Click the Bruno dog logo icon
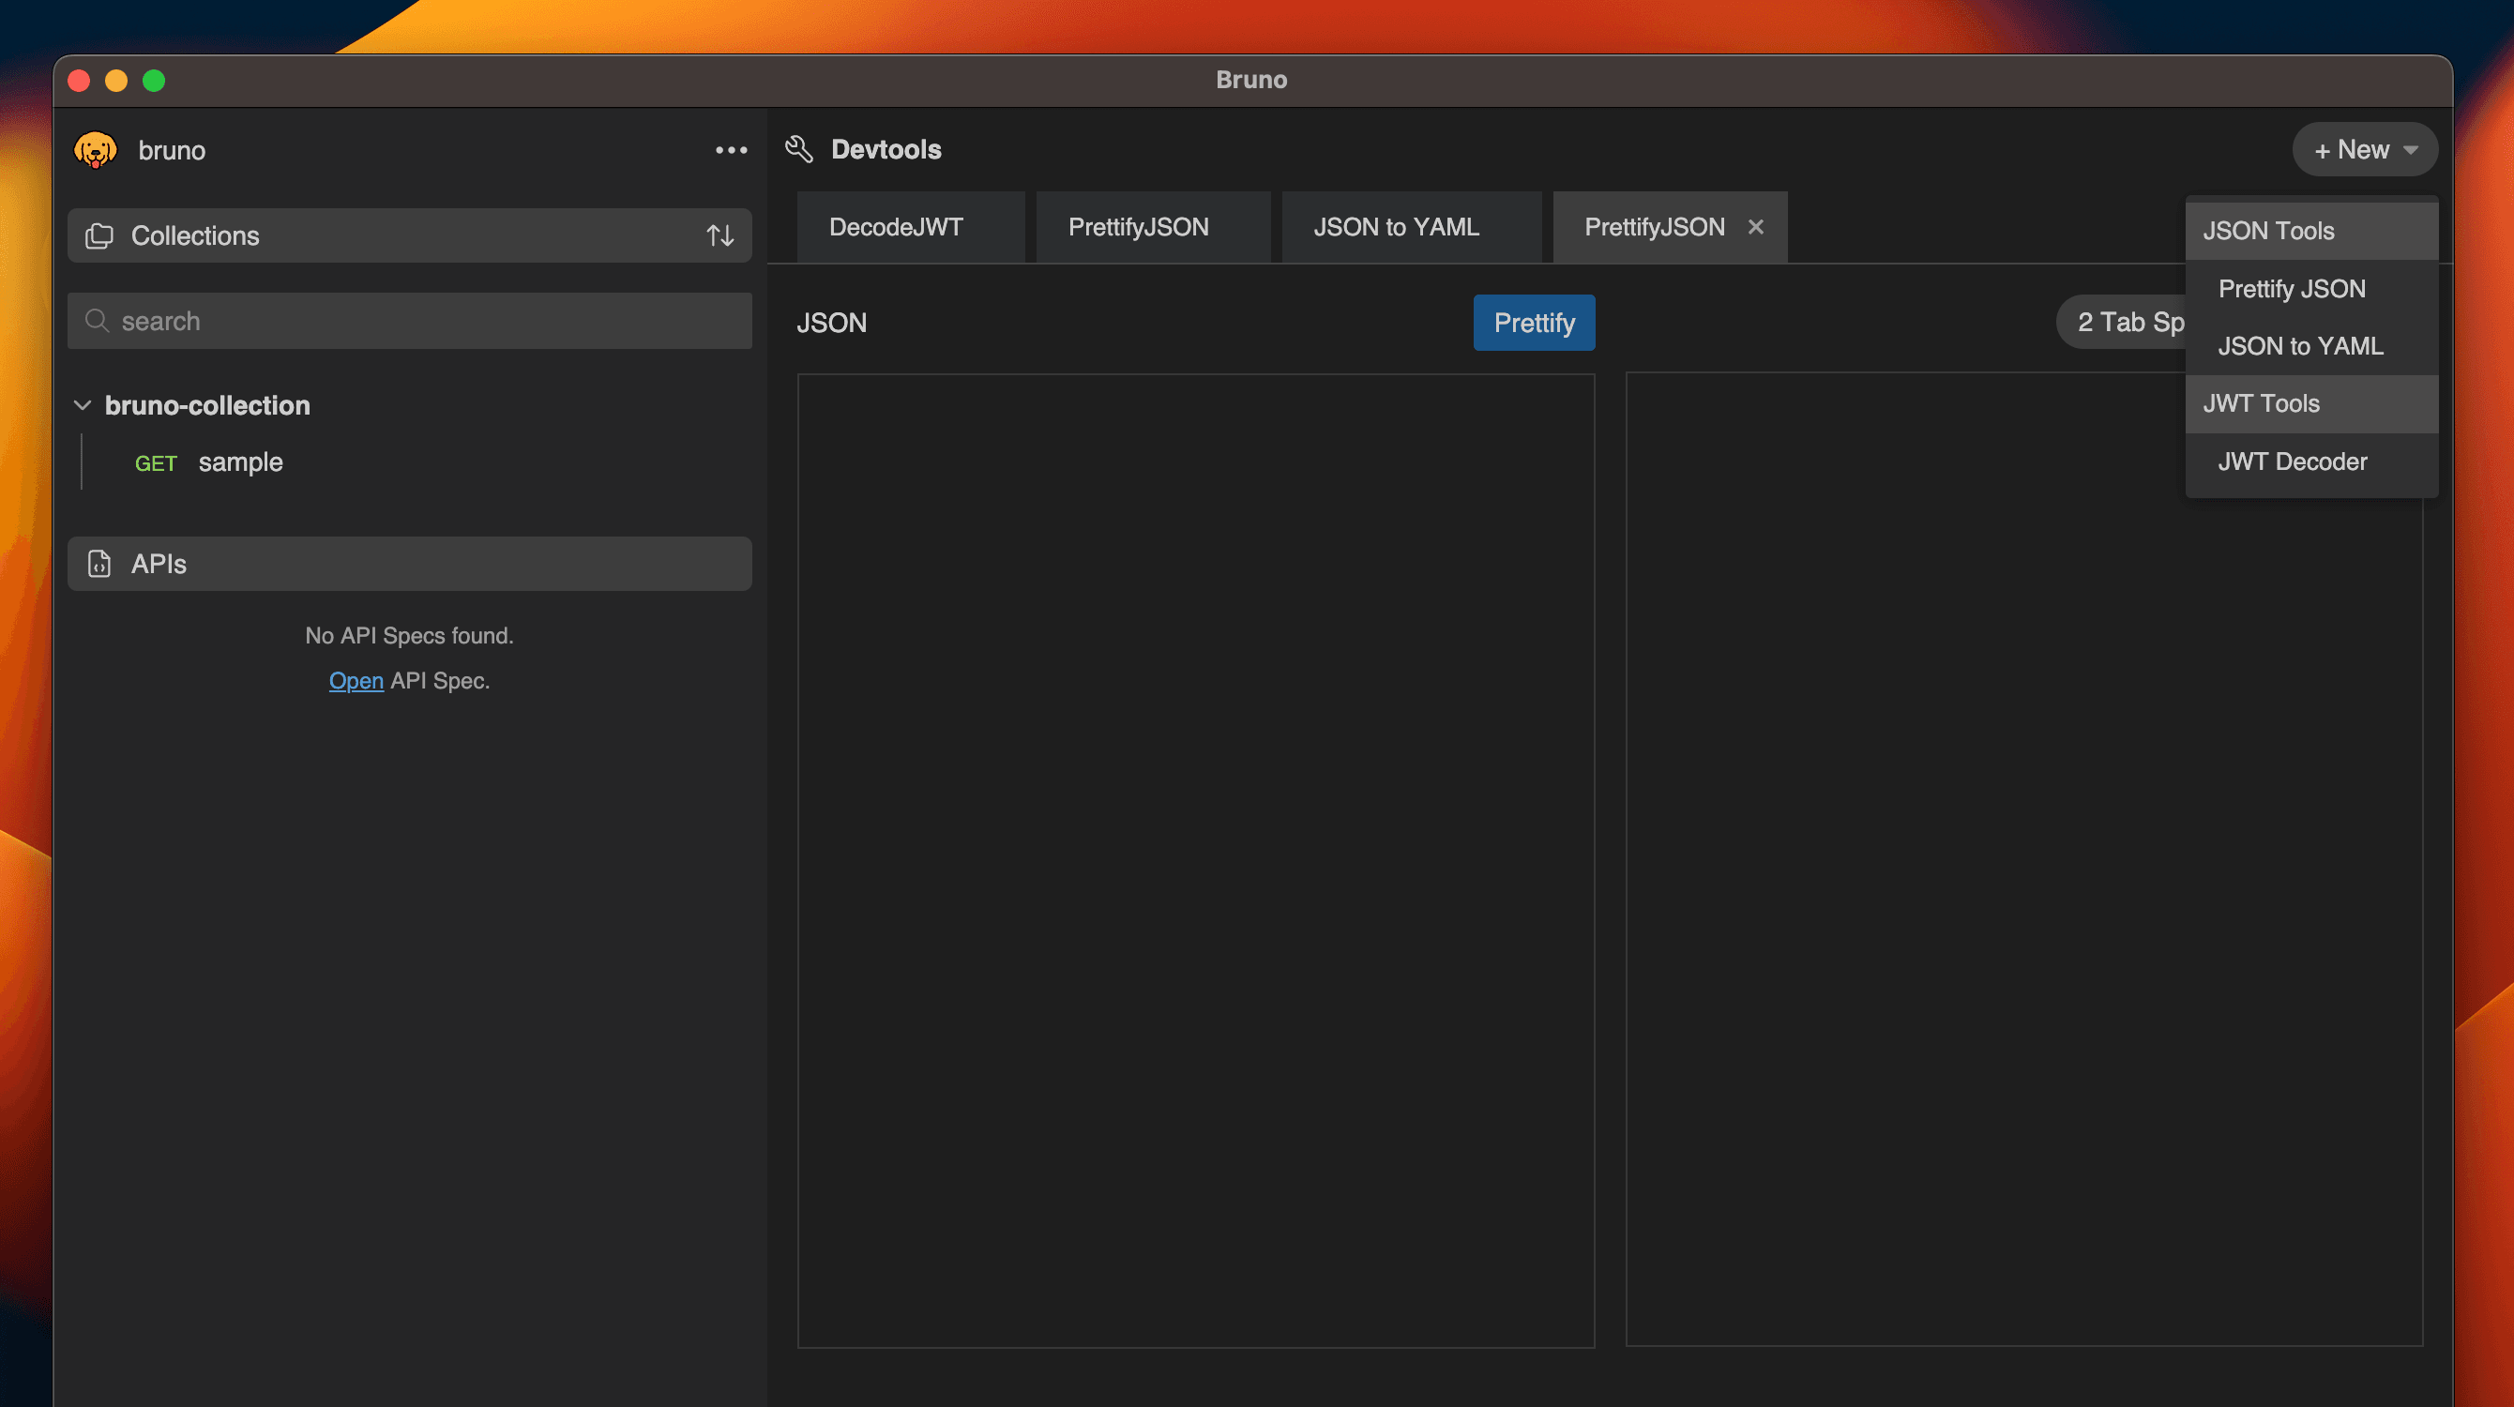The width and height of the screenshot is (2514, 1407). pyautogui.click(x=95, y=150)
